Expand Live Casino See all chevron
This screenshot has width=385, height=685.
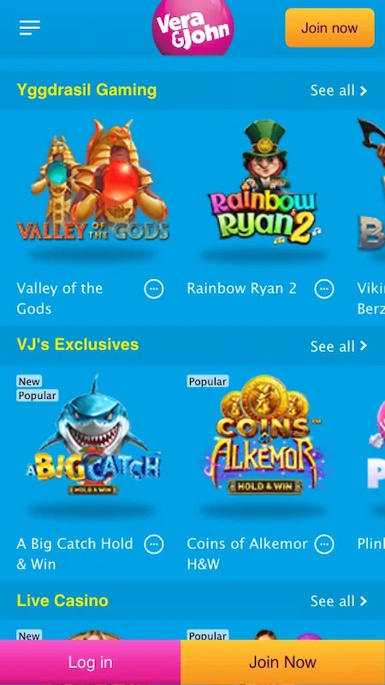tap(363, 601)
